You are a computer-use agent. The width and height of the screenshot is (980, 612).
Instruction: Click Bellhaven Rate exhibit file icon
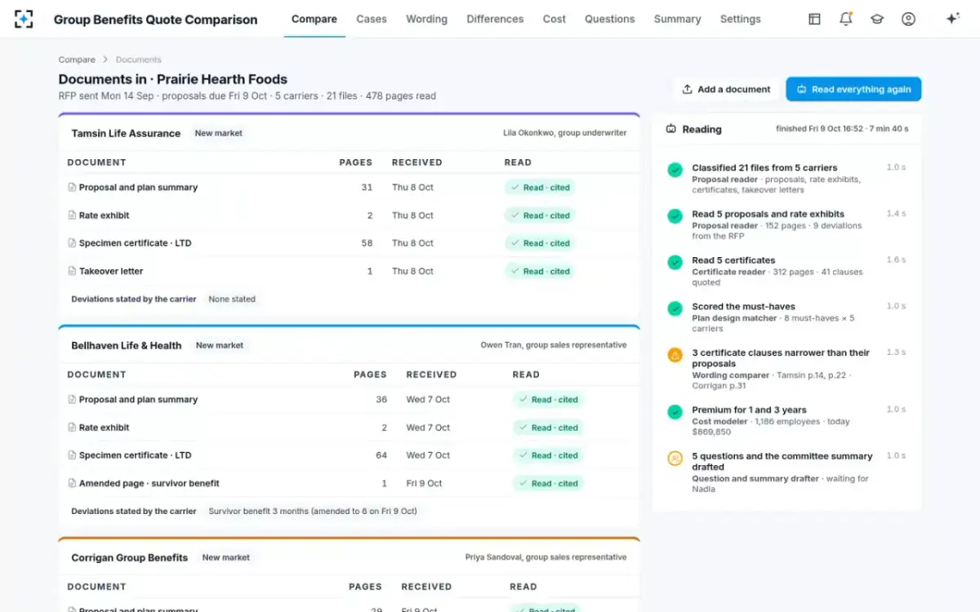click(x=72, y=428)
